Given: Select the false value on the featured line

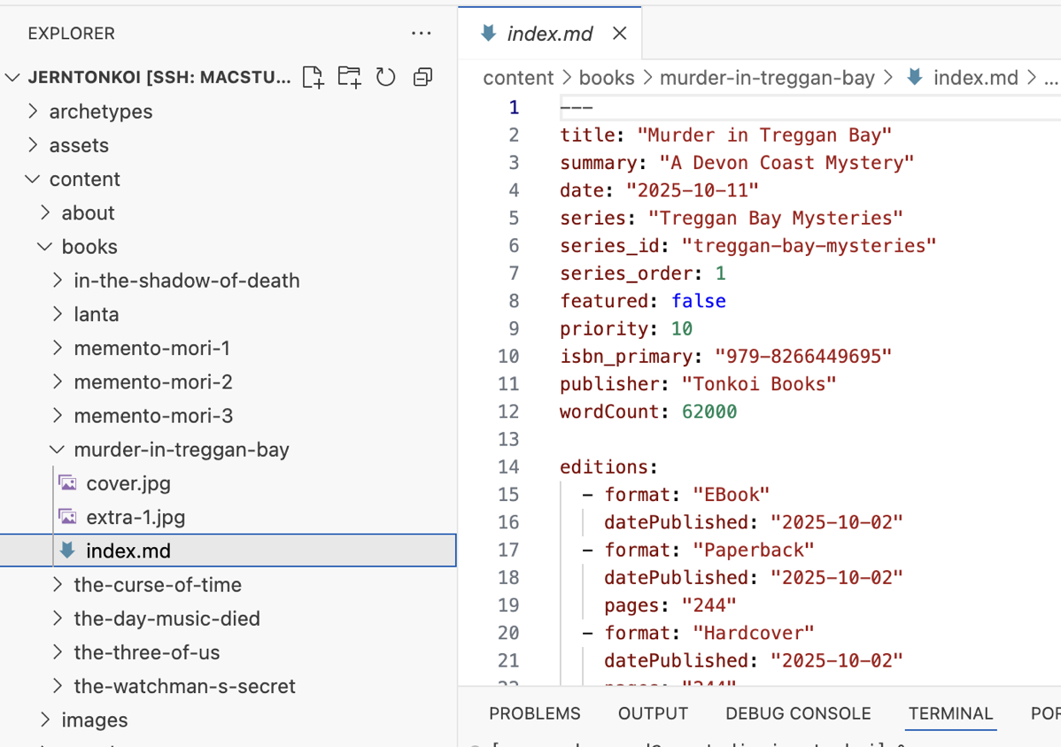Looking at the screenshot, I should (699, 301).
